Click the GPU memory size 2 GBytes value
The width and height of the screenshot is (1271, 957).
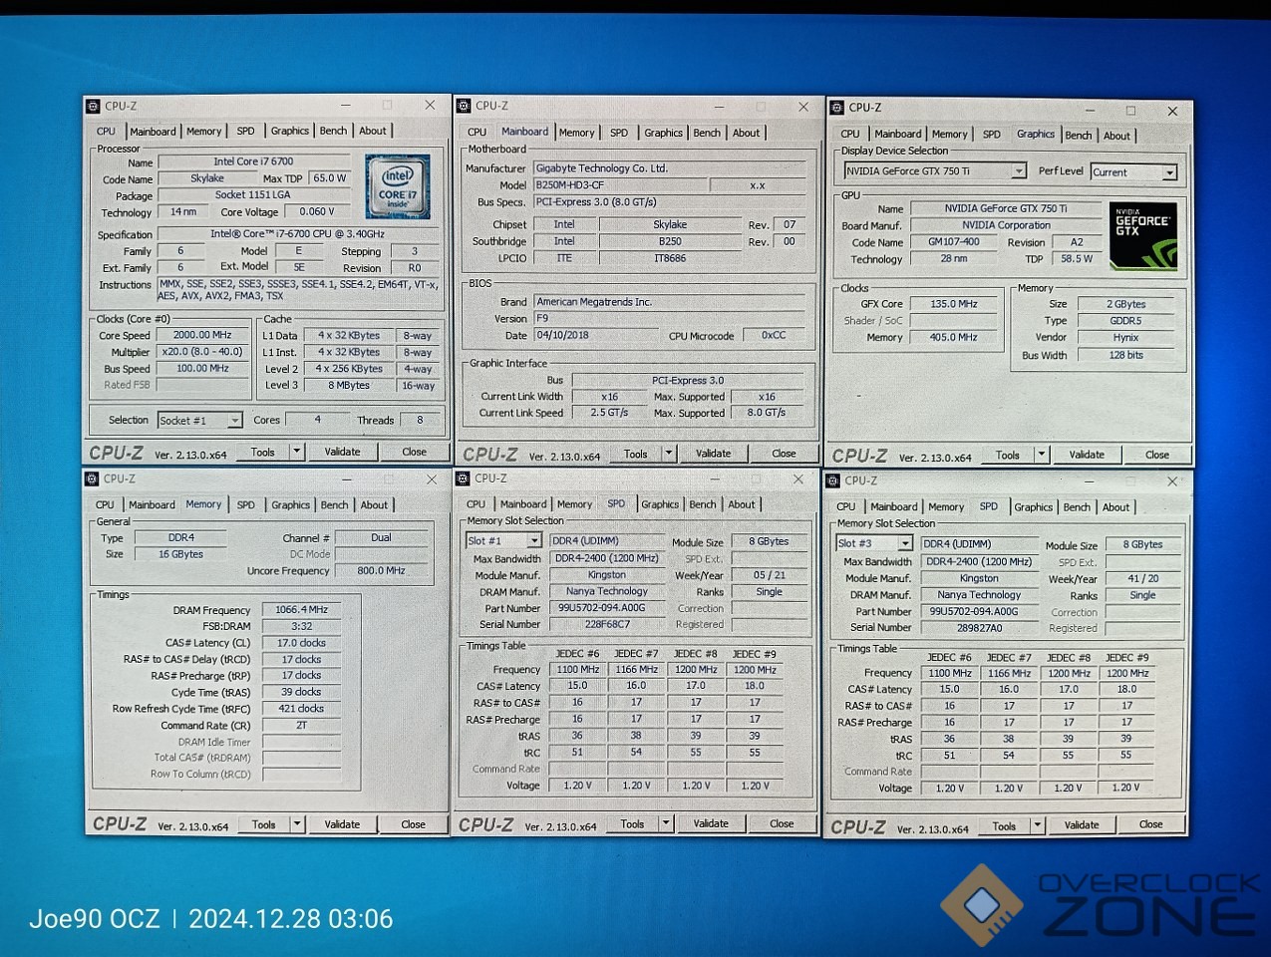pyautogui.click(x=1126, y=304)
